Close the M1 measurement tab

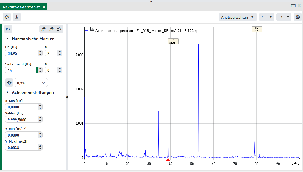[44, 7]
